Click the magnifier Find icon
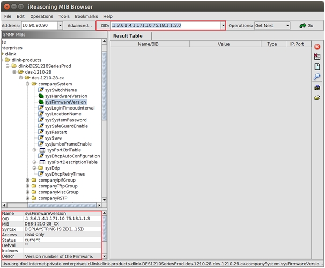Image resolution: width=325 pixels, height=268 pixels. pos(317,77)
